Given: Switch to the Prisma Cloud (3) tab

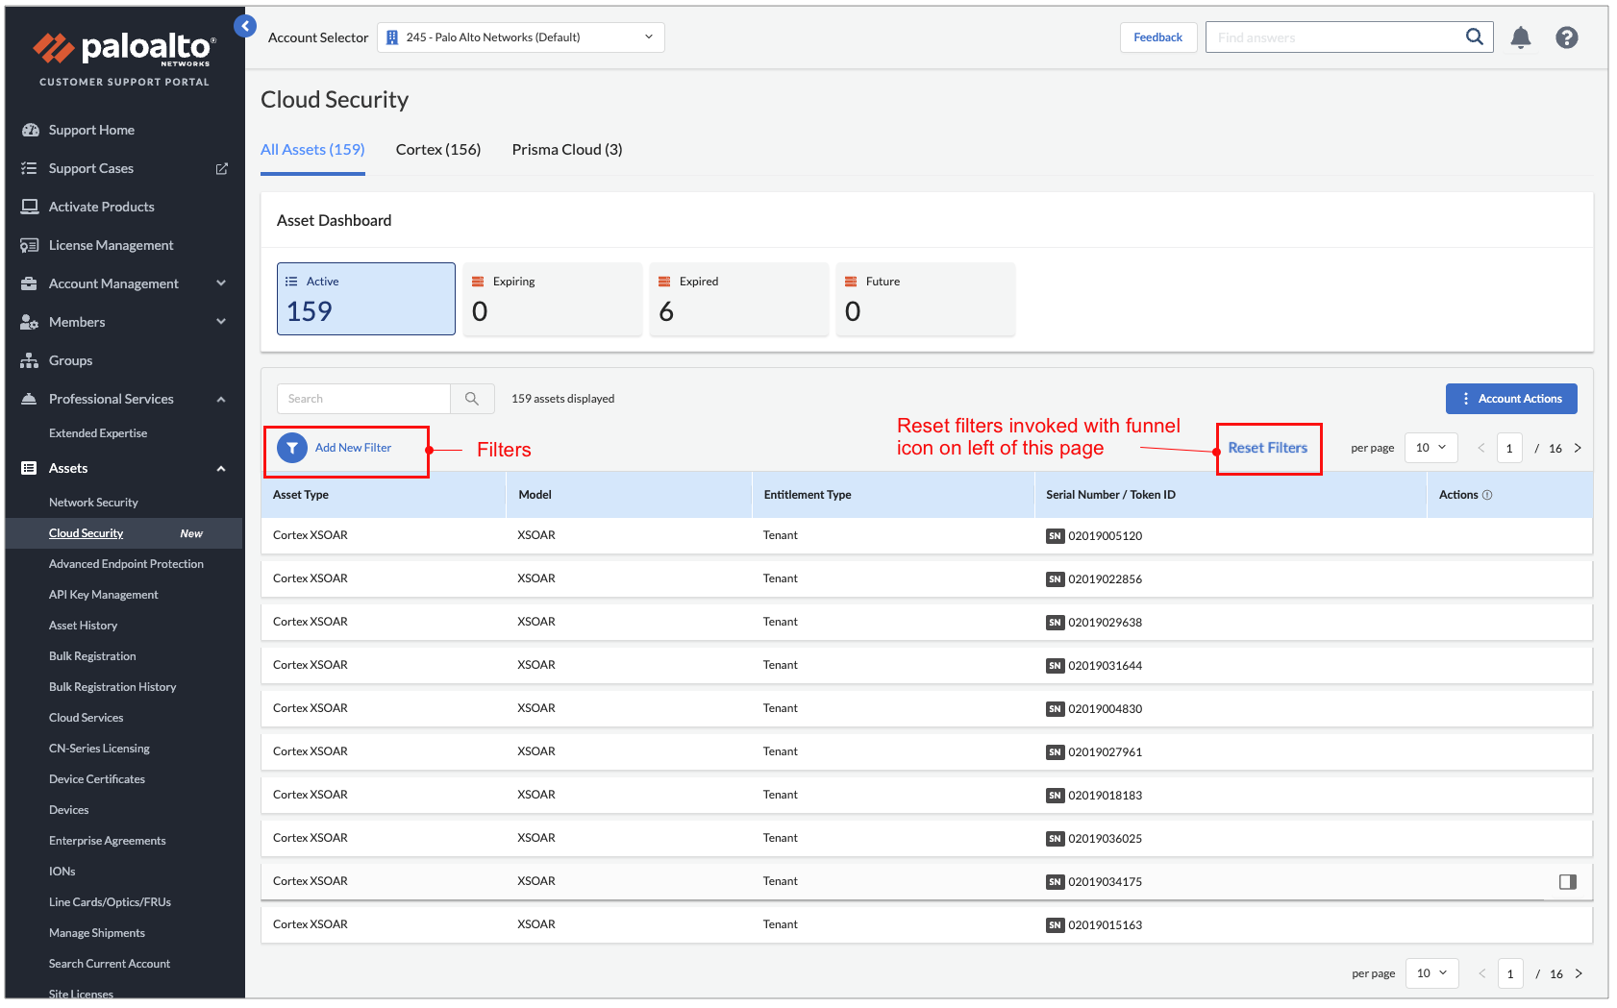Looking at the screenshot, I should click(566, 150).
